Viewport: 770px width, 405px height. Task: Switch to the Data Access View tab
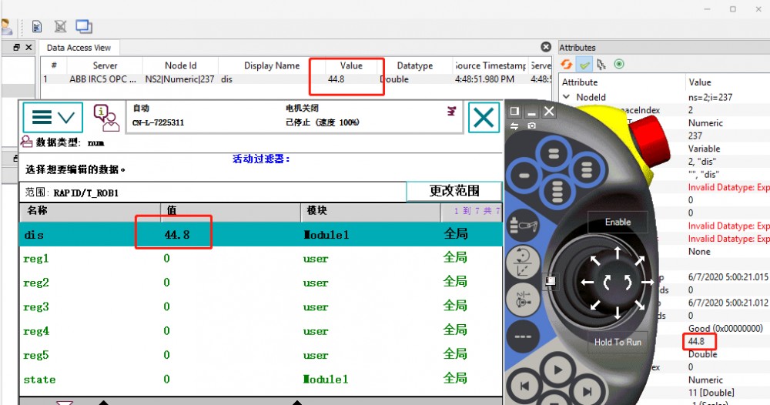click(x=79, y=48)
